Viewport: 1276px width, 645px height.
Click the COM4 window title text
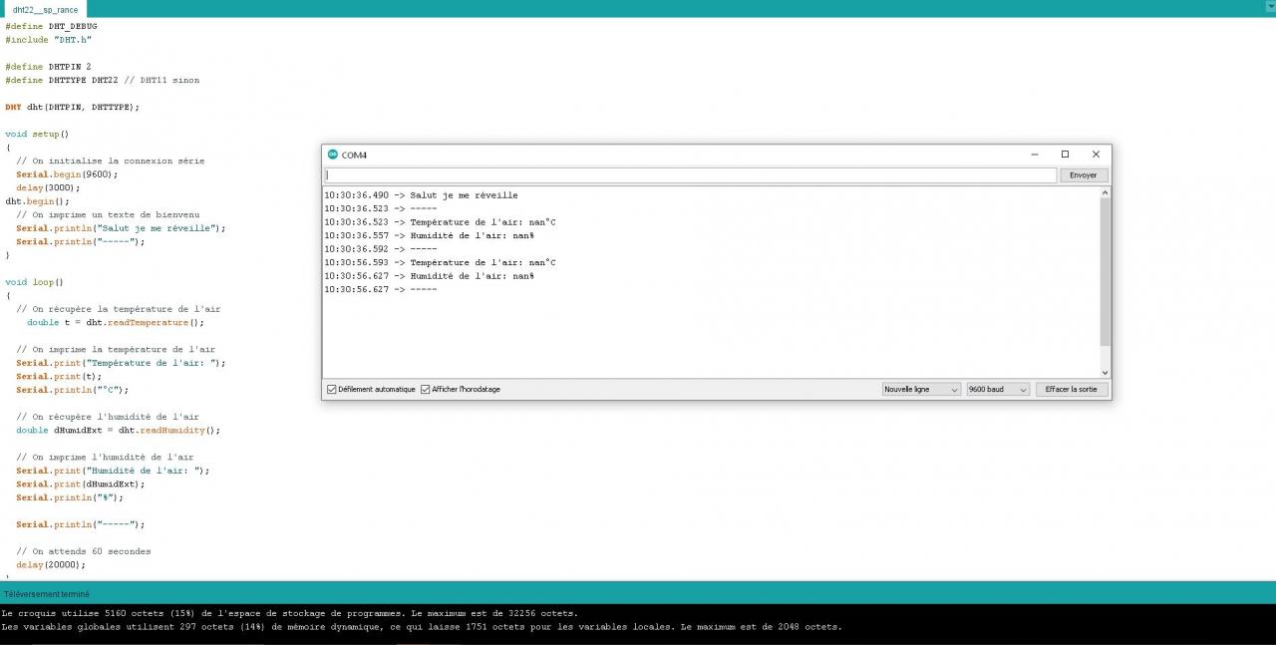tap(354, 156)
